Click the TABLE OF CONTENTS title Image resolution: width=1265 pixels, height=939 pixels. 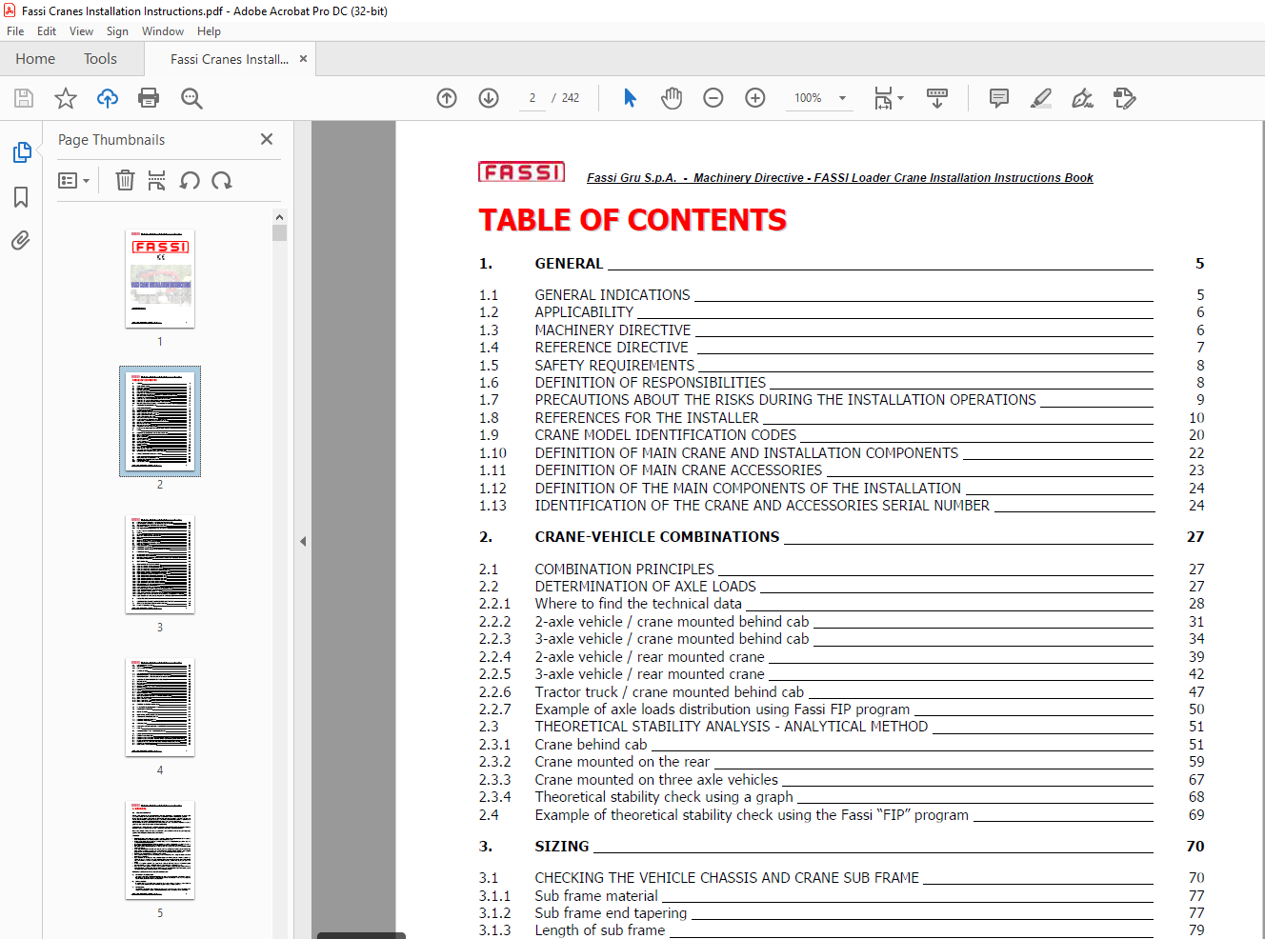[632, 220]
